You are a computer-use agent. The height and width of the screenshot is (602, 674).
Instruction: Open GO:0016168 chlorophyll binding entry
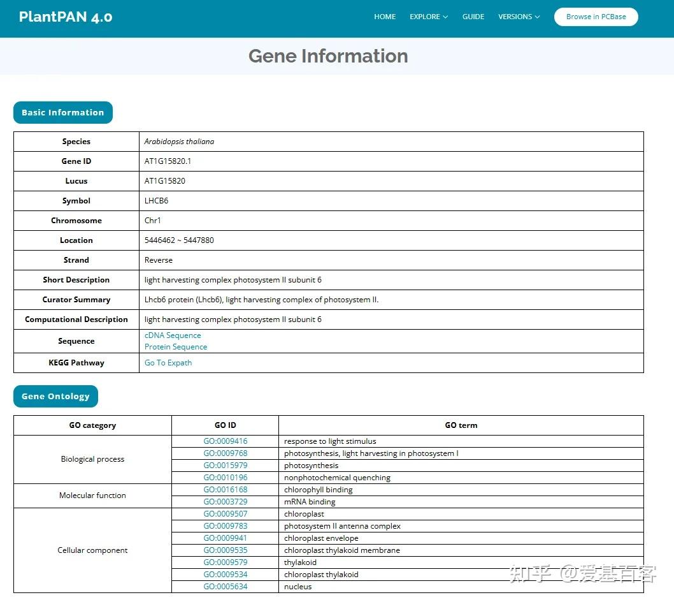tap(225, 489)
